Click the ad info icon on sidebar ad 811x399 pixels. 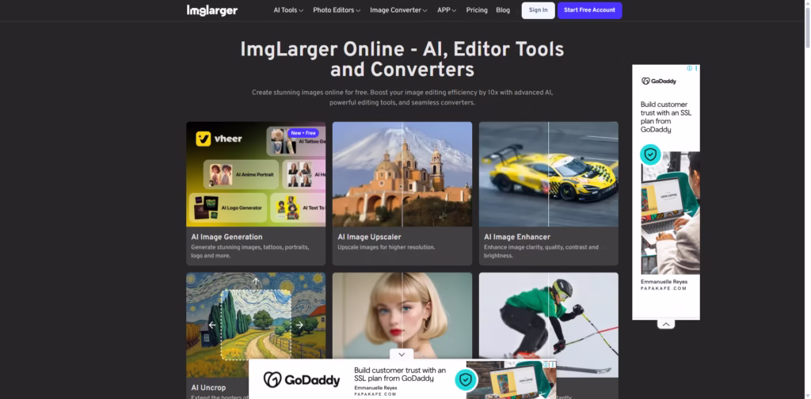[x=689, y=69]
